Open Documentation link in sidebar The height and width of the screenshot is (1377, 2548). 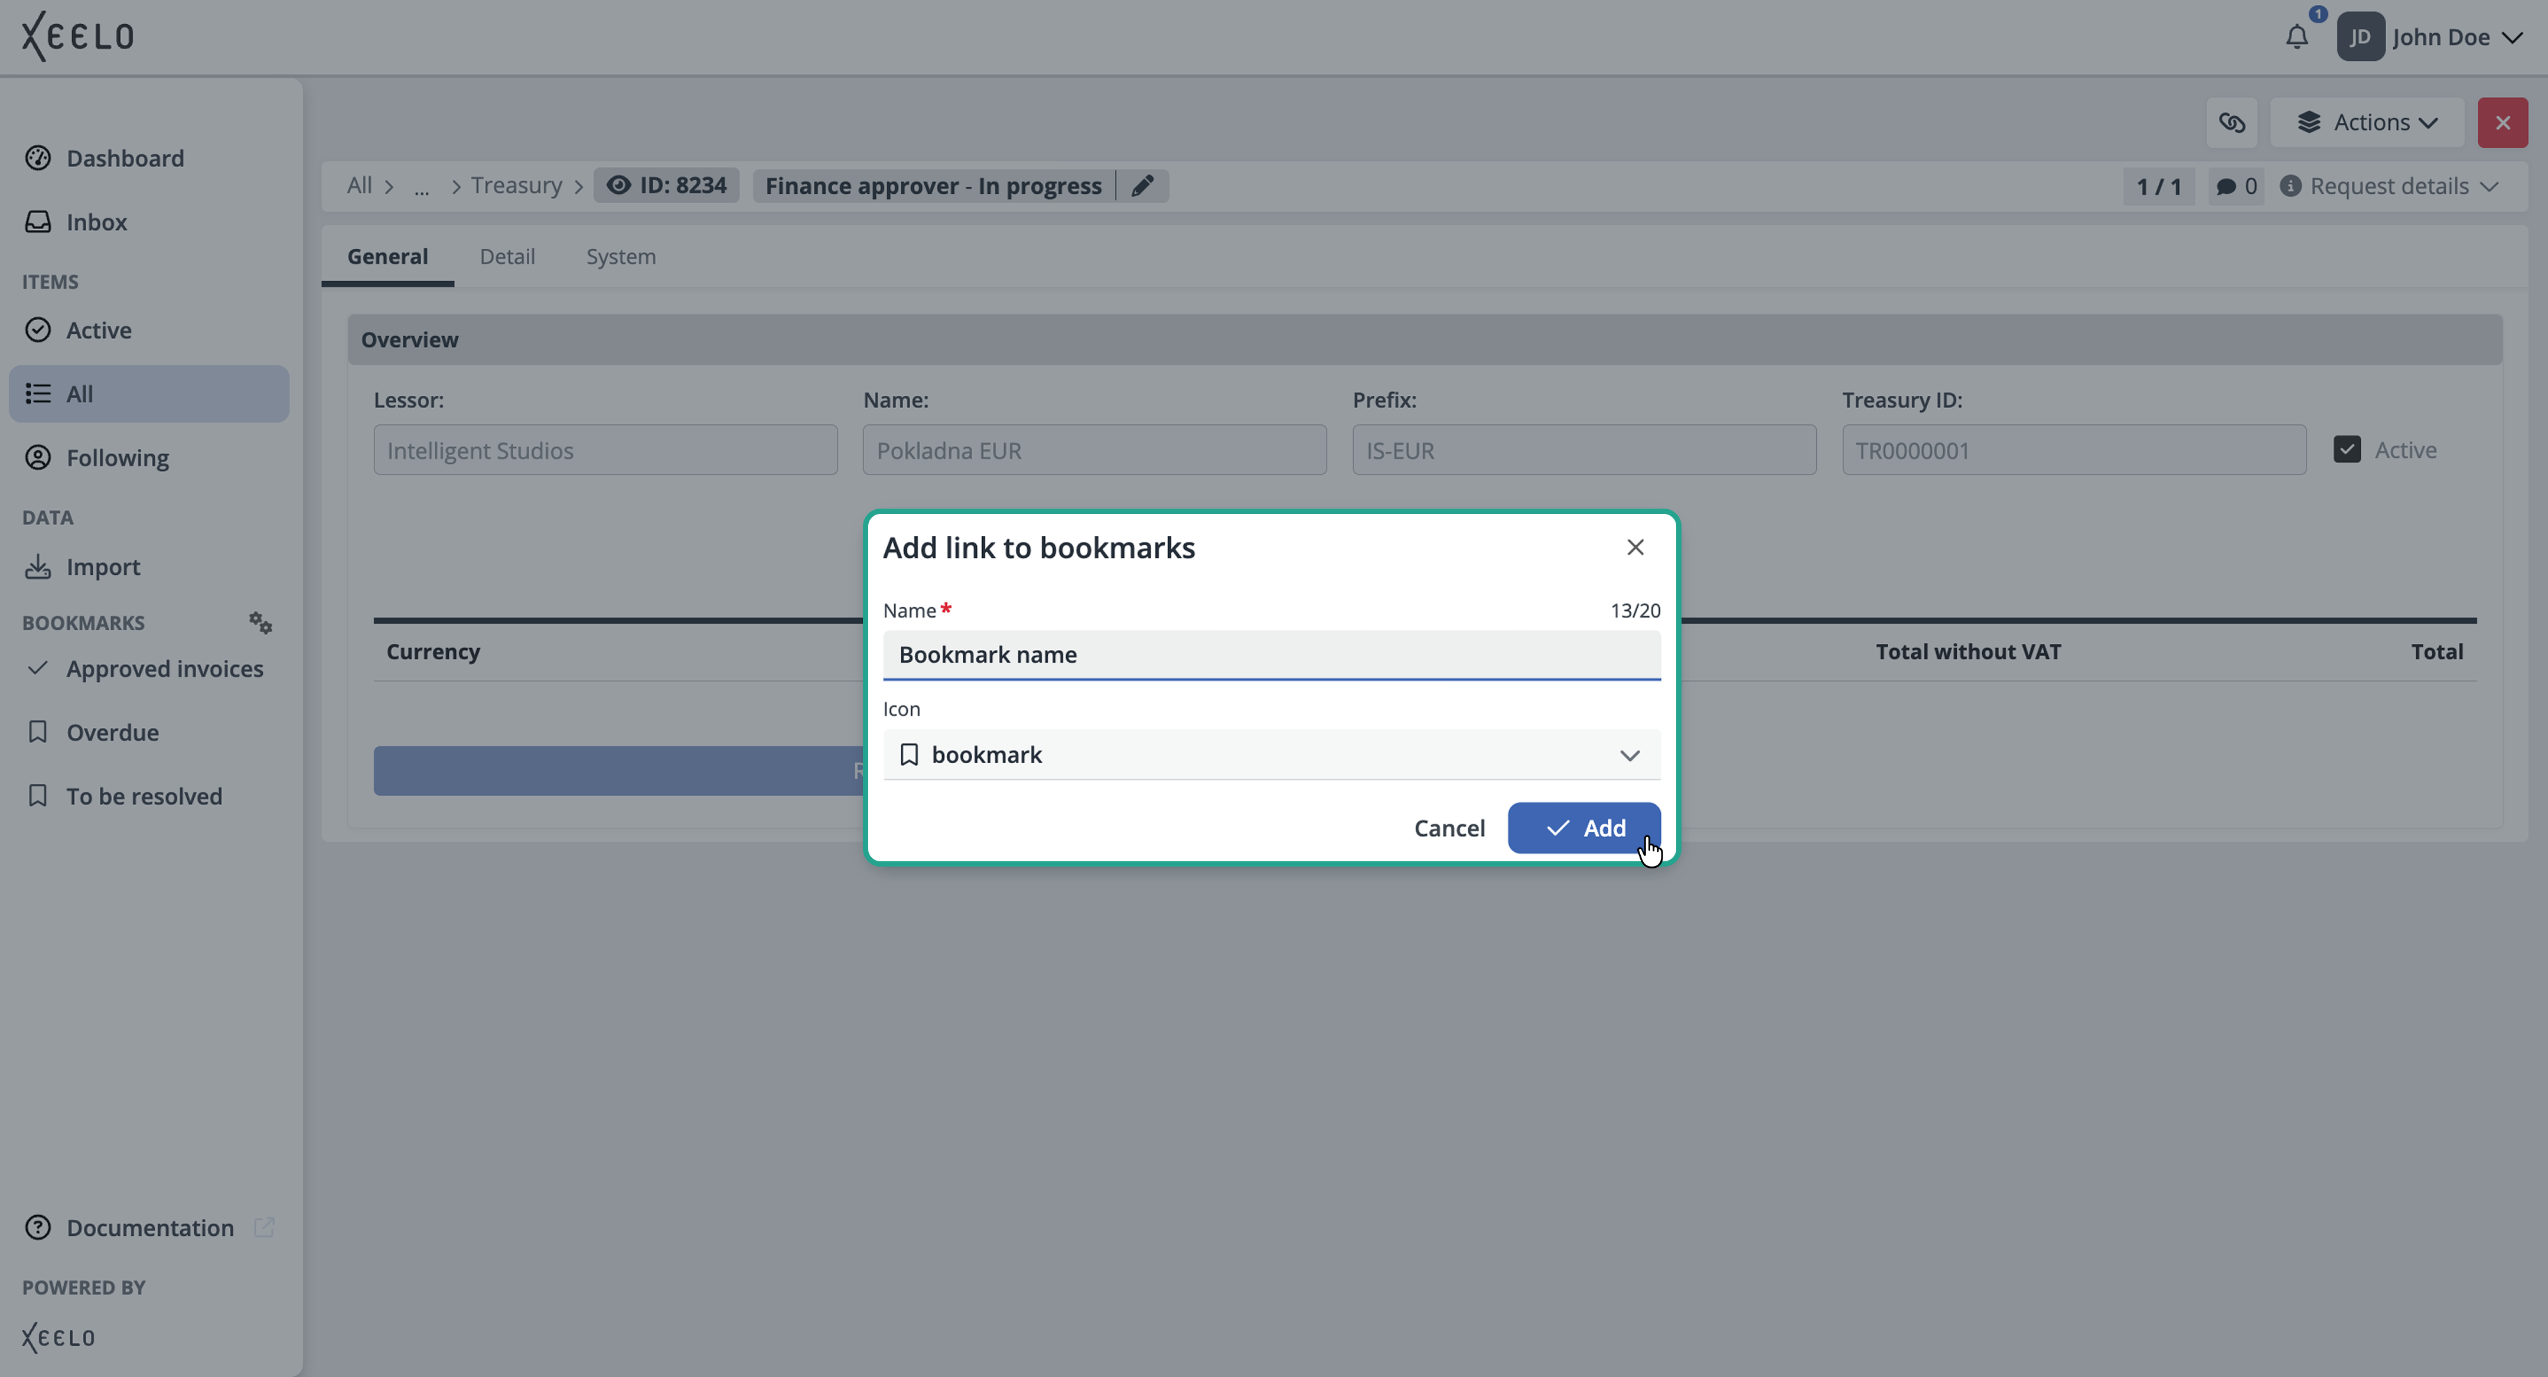(x=149, y=1228)
